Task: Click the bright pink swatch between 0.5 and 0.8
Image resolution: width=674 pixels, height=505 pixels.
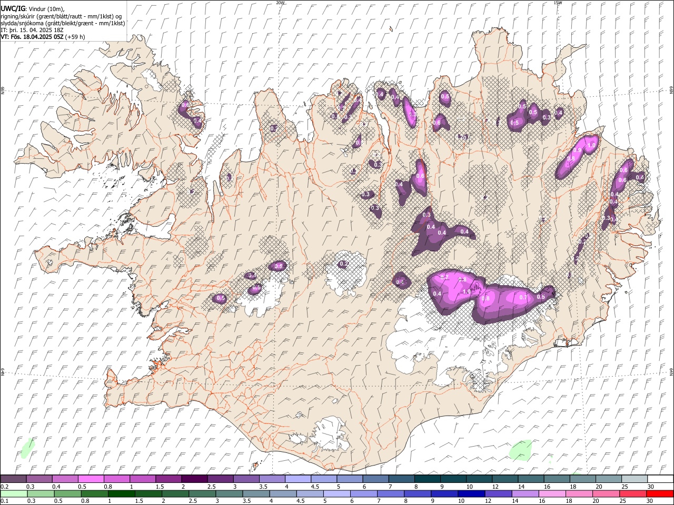Action: tap(91, 479)
